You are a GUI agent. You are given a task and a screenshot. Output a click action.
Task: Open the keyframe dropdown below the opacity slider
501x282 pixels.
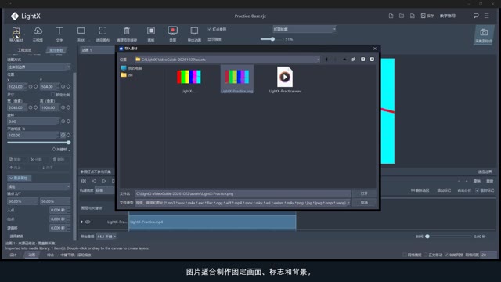pos(61,150)
